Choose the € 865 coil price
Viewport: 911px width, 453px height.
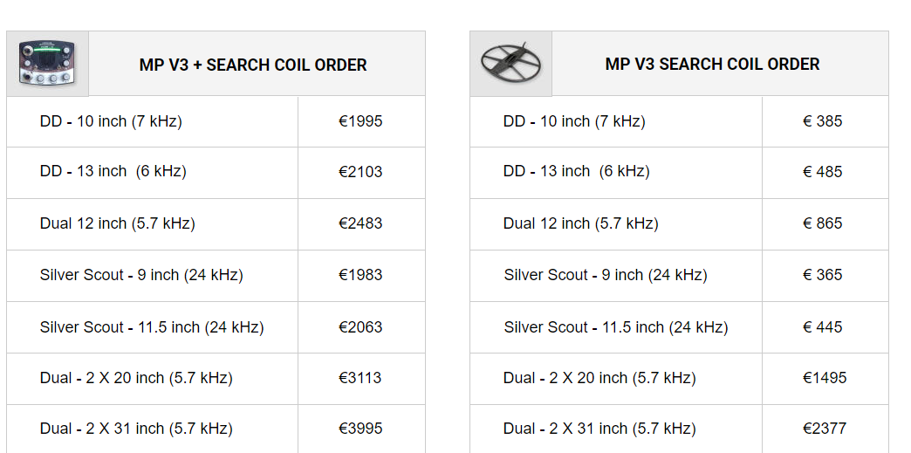click(x=823, y=223)
